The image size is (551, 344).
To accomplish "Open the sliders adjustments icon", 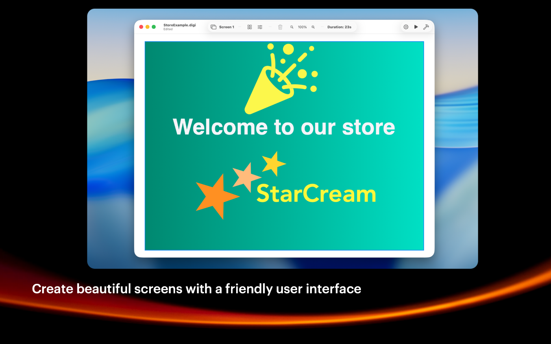I will pos(260,27).
